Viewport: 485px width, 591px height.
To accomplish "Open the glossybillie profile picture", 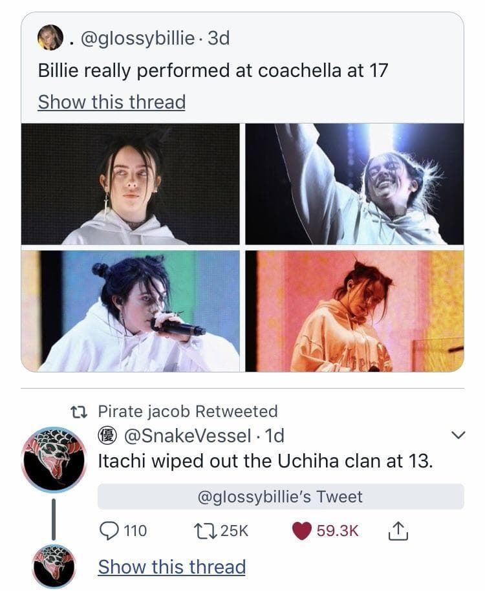I will pyautogui.click(x=50, y=38).
